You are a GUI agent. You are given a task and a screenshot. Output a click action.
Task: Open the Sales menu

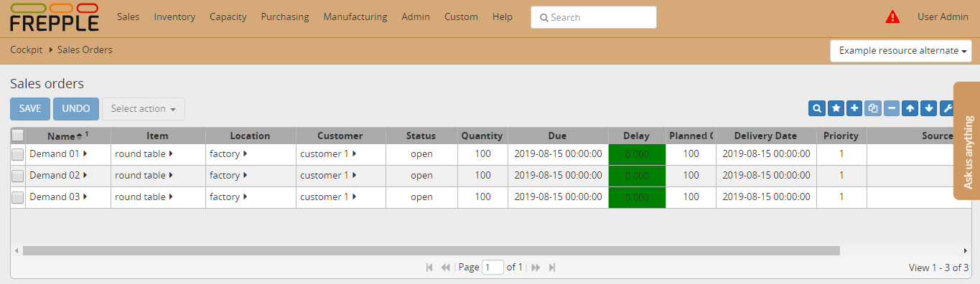click(x=128, y=16)
